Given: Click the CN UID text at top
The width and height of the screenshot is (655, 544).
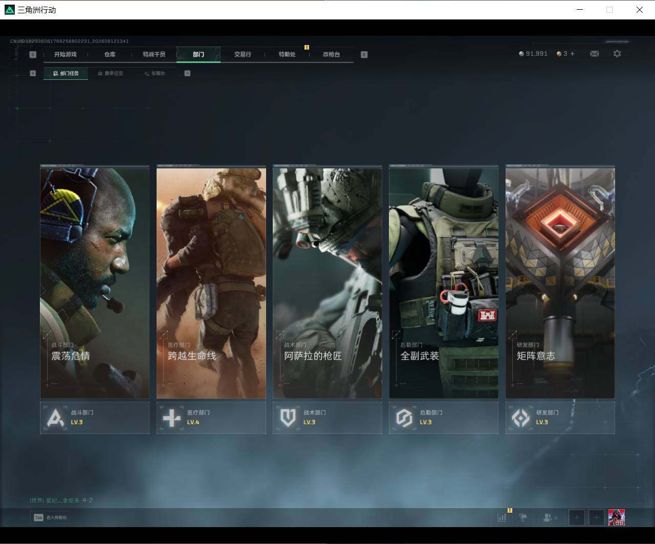Looking at the screenshot, I should [70, 41].
